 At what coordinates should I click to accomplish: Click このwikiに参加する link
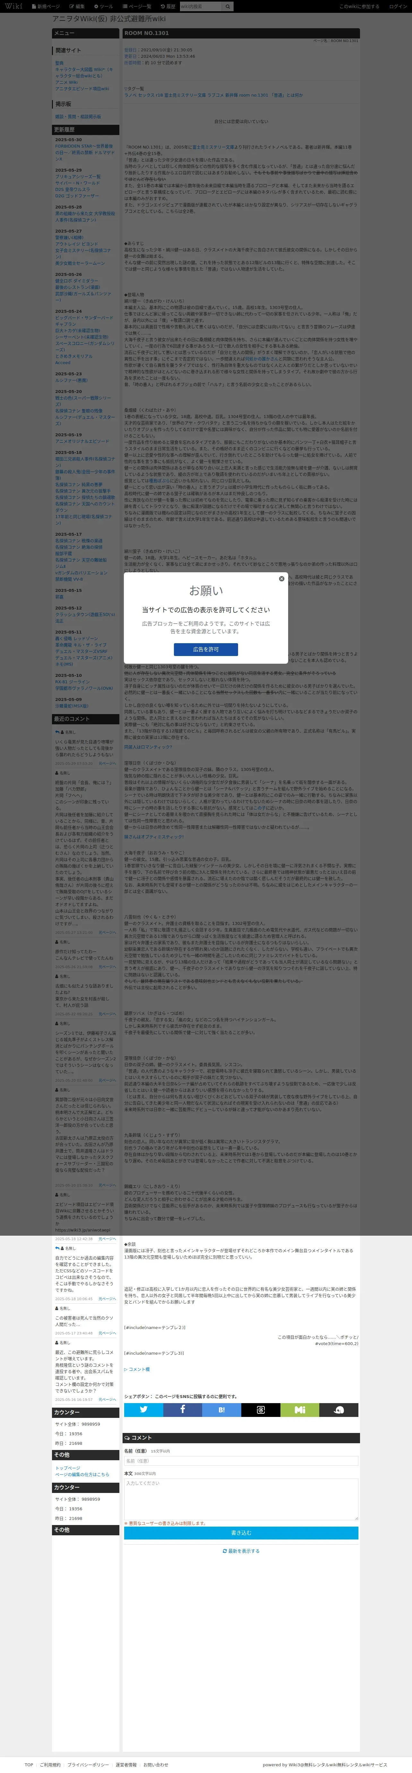point(359,6)
